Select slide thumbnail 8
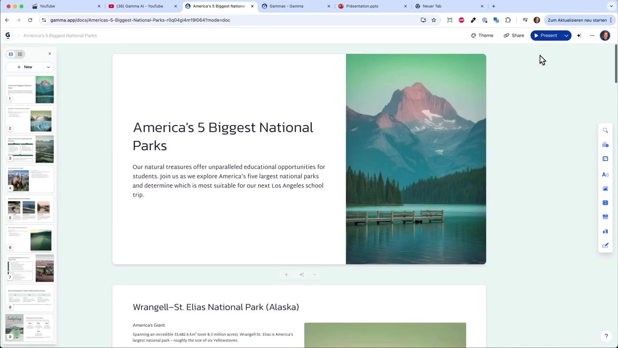 pyautogui.click(x=30, y=299)
